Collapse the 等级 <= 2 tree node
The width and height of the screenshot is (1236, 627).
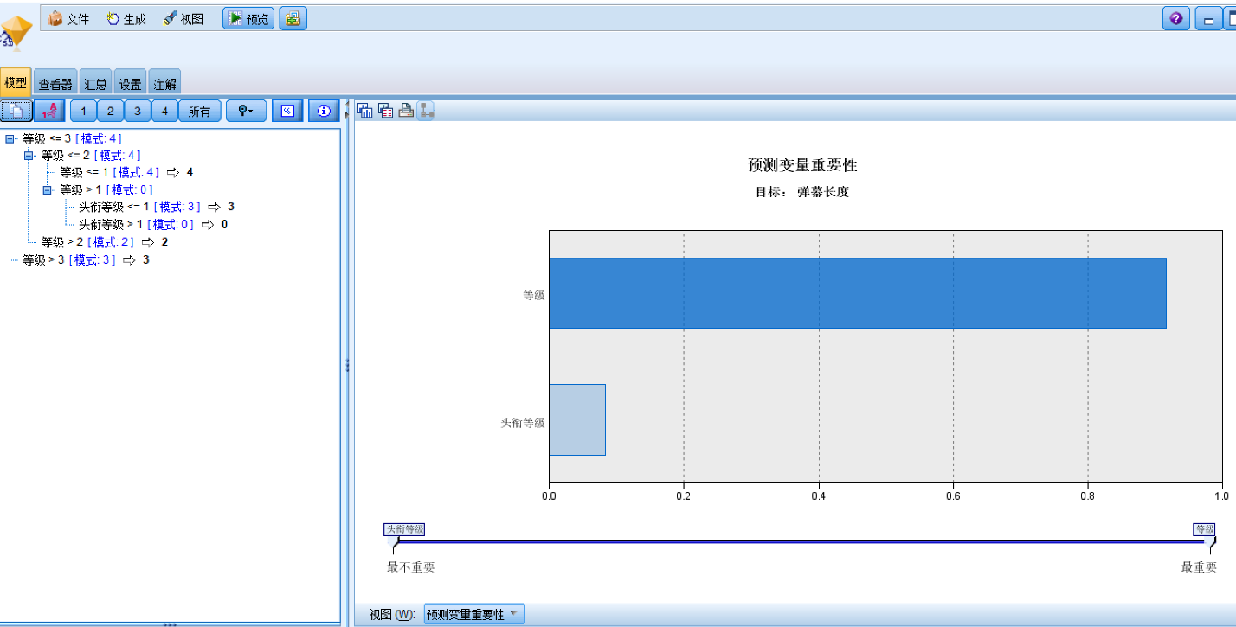pos(29,156)
